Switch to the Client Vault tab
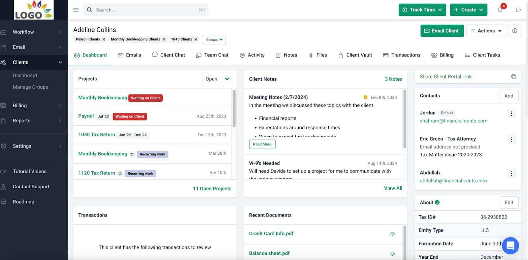 355,55
